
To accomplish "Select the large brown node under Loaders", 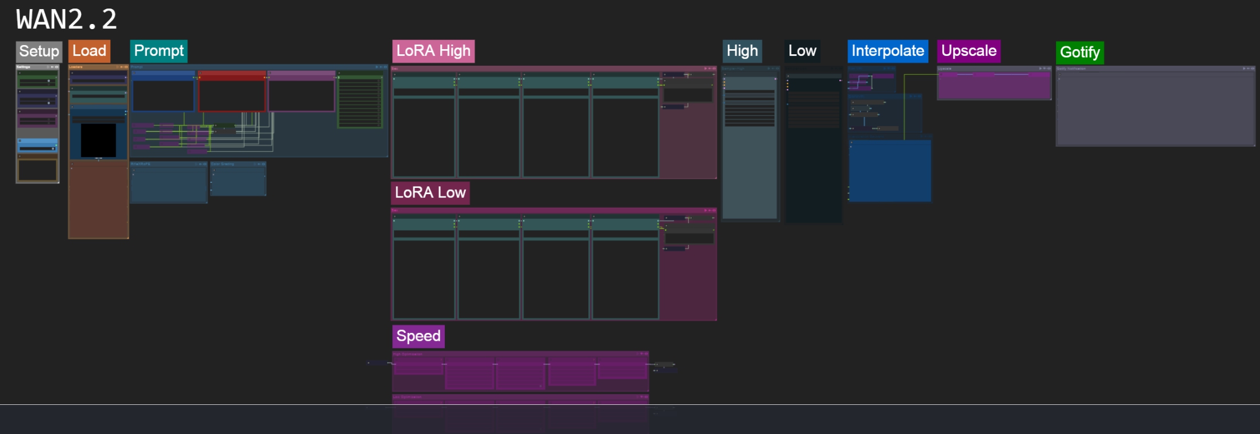I will pos(98,199).
